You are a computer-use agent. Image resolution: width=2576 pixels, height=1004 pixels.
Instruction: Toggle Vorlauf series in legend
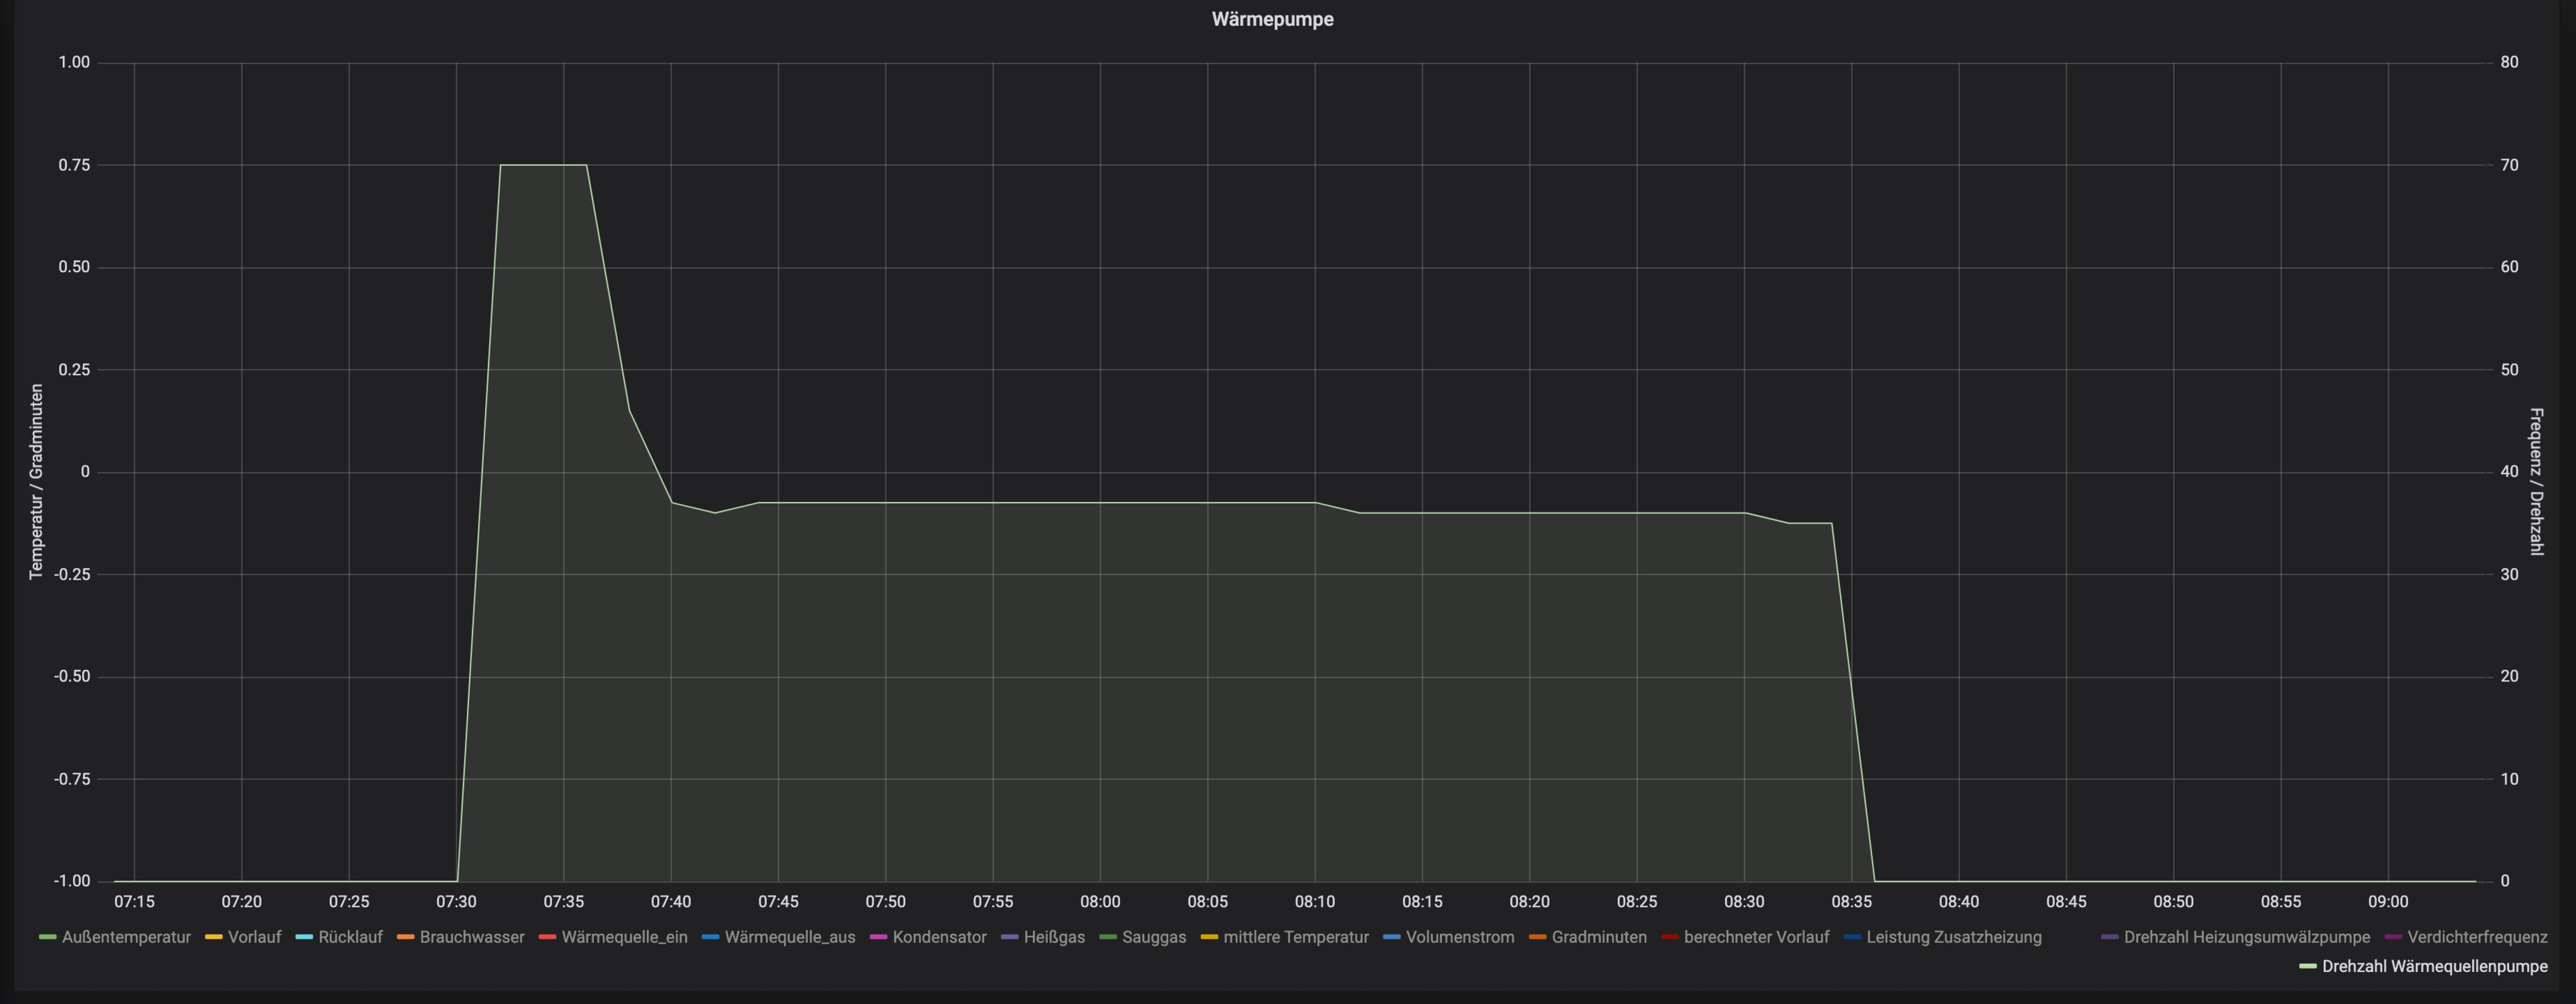pyautogui.click(x=254, y=937)
